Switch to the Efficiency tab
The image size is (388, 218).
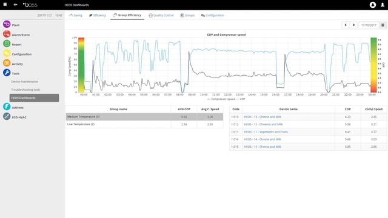[x=98, y=15]
